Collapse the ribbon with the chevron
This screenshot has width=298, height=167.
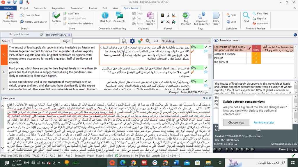click(x=295, y=8)
